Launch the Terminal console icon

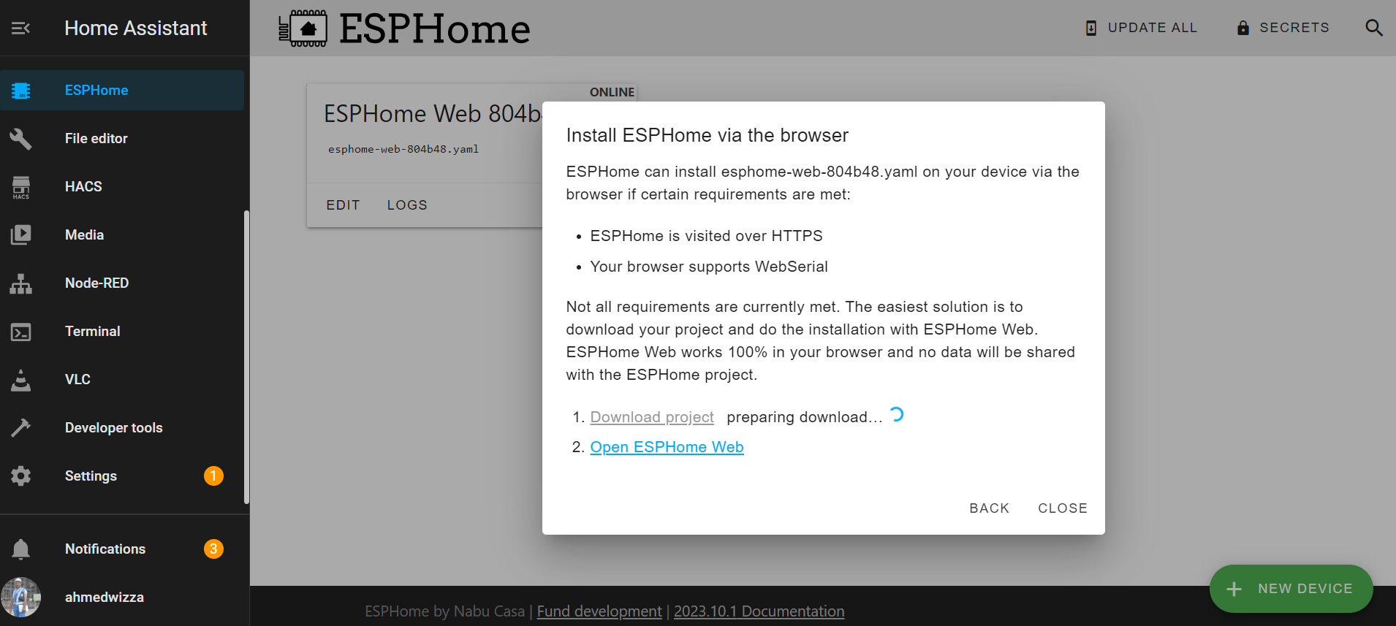pos(20,332)
